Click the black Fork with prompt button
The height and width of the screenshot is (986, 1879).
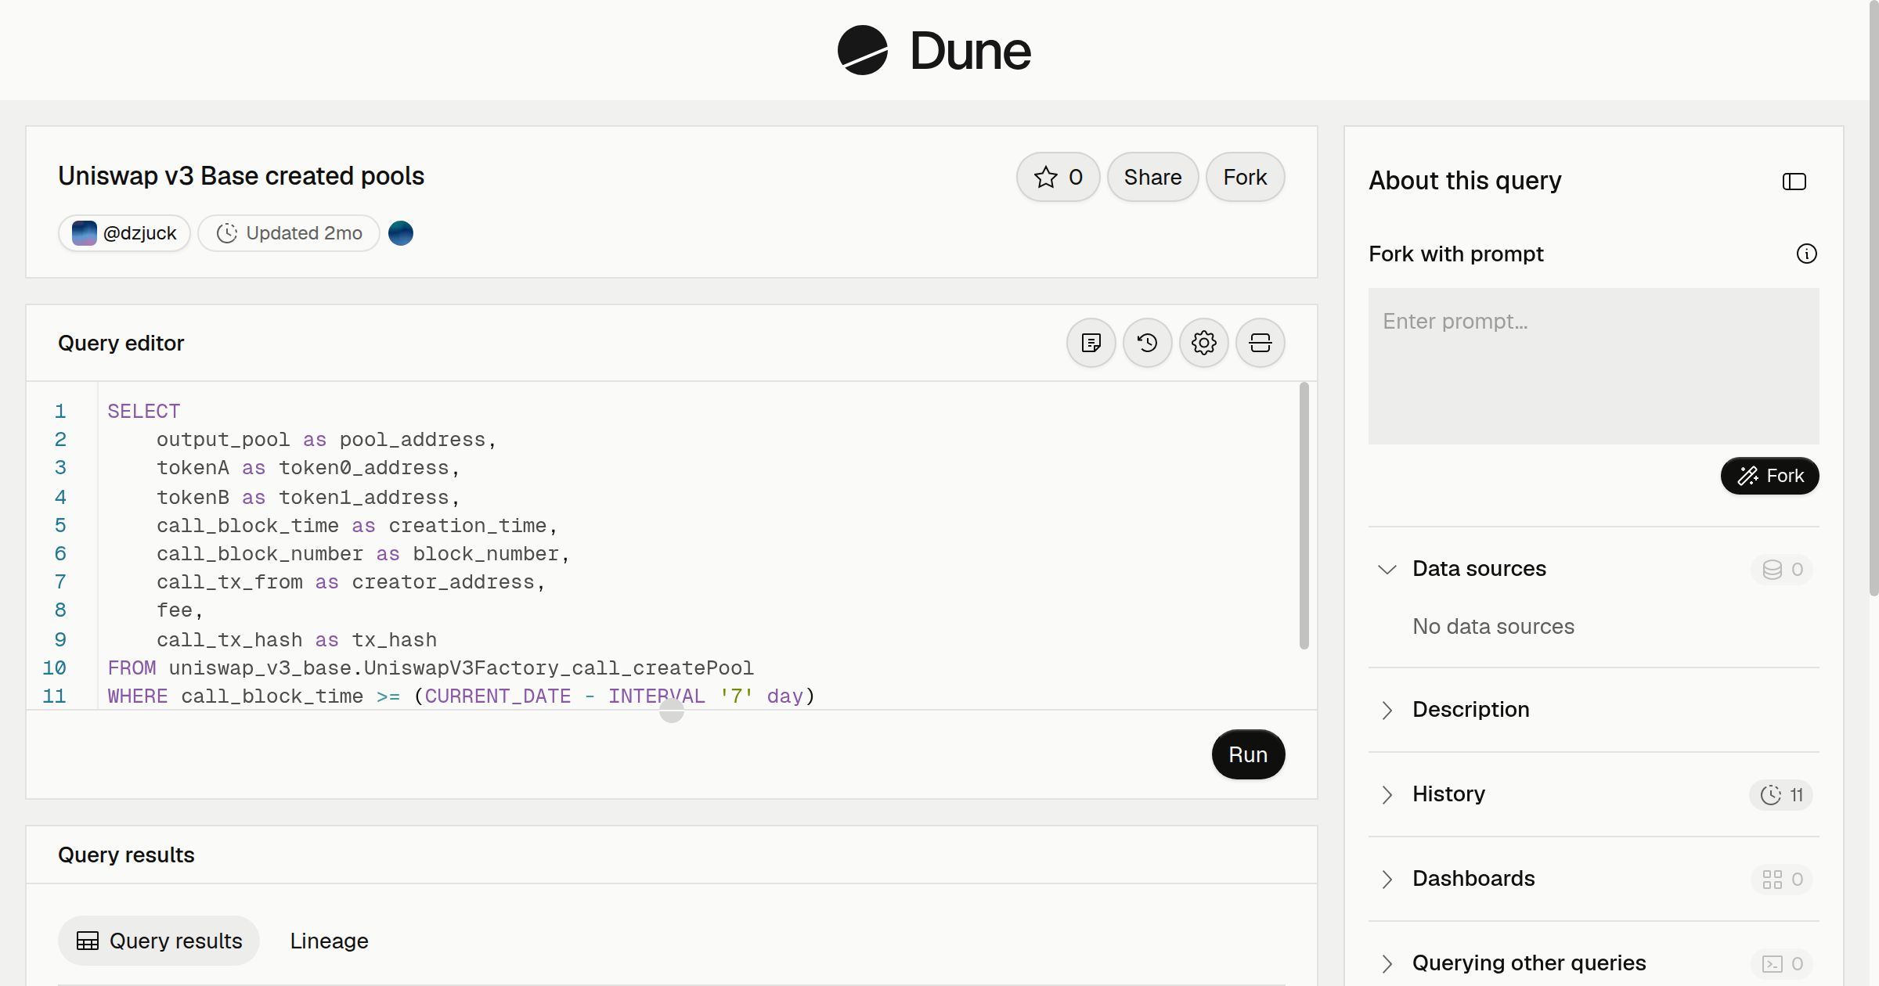[x=1770, y=476]
